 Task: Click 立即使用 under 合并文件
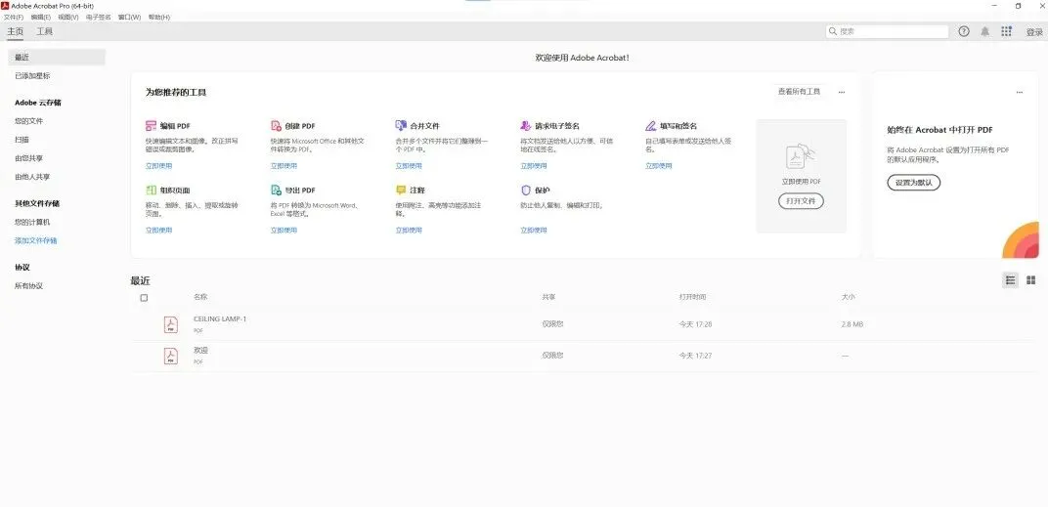(x=409, y=166)
